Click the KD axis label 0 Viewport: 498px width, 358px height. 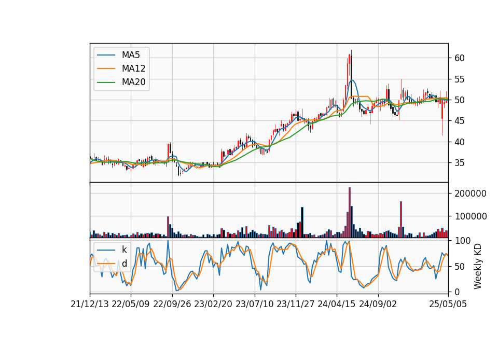tap(457, 292)
